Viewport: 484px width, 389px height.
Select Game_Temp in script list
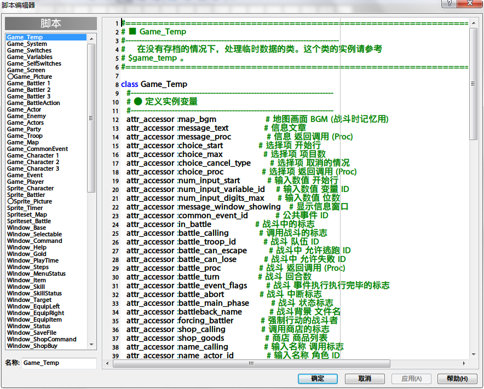(x=46, y=37)
